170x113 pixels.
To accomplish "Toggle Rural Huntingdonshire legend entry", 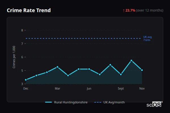I will [66, 102].
